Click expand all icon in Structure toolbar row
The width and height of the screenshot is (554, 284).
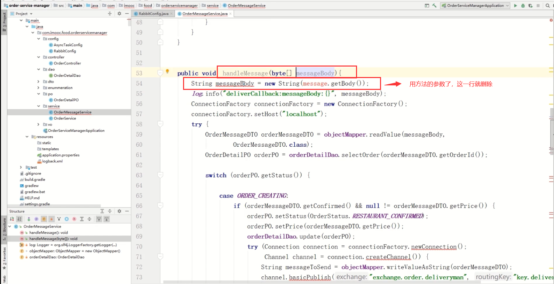click(82, 219)
